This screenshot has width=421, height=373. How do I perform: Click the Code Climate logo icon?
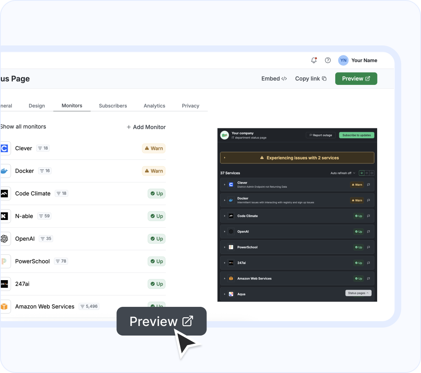tap(4, 193)
